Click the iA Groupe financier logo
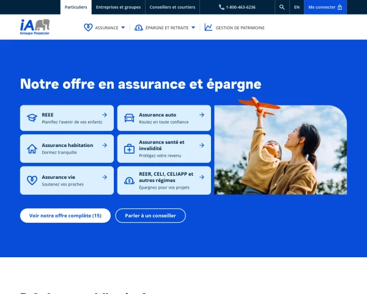The image size is (367, 294). coord(34,27)
